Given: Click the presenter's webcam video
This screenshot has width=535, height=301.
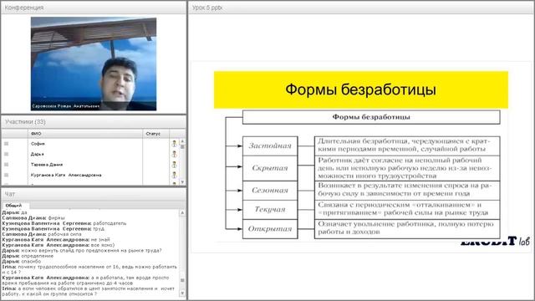Looking at the screenshot, I should 94,64.
